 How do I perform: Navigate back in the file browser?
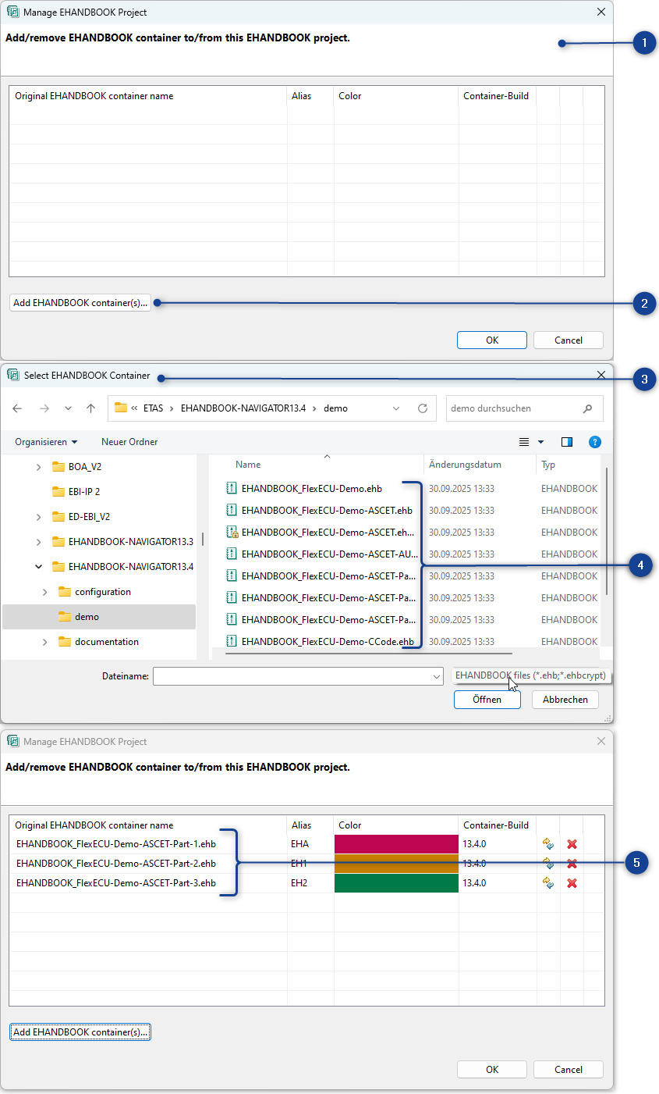(17, 408)
